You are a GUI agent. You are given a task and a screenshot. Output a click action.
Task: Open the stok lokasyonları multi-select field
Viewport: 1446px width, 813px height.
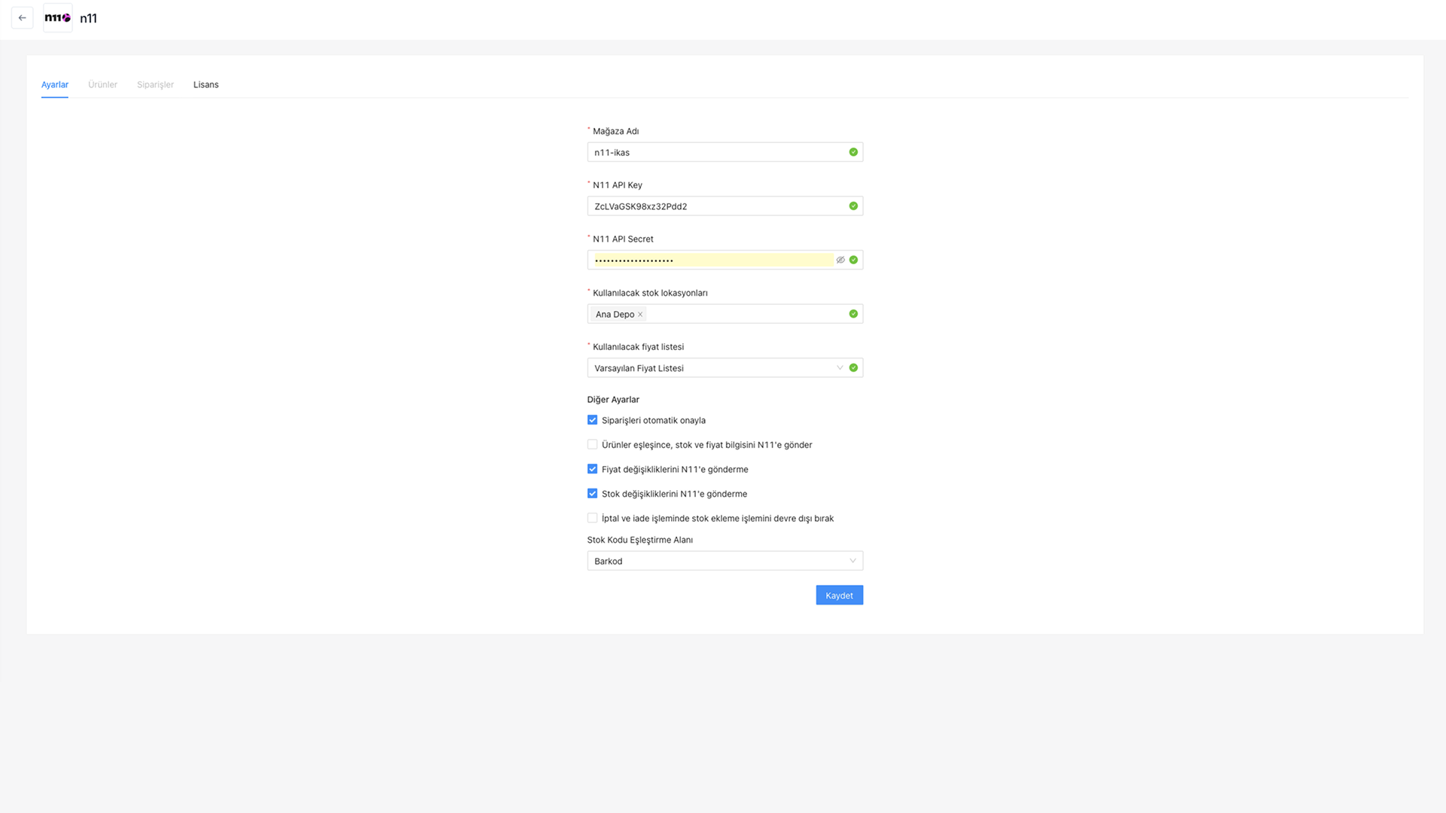point(725,314)
